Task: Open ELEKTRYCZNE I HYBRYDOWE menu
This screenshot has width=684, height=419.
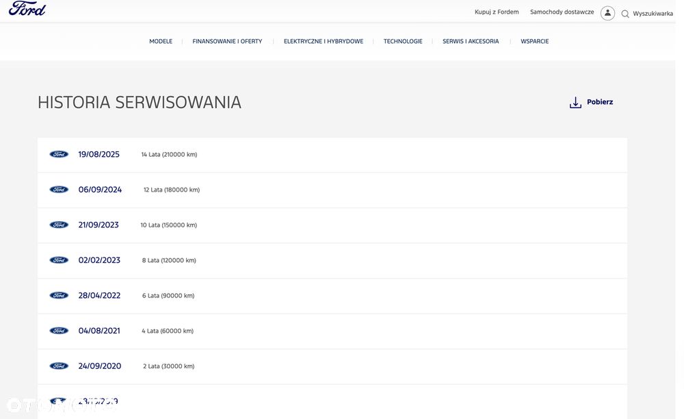Action: pyautogui.click(x=324, y=42)
